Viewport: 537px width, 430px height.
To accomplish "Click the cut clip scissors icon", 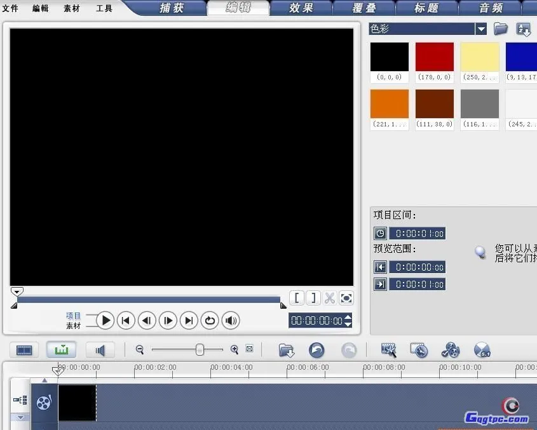I will point(330,298).
